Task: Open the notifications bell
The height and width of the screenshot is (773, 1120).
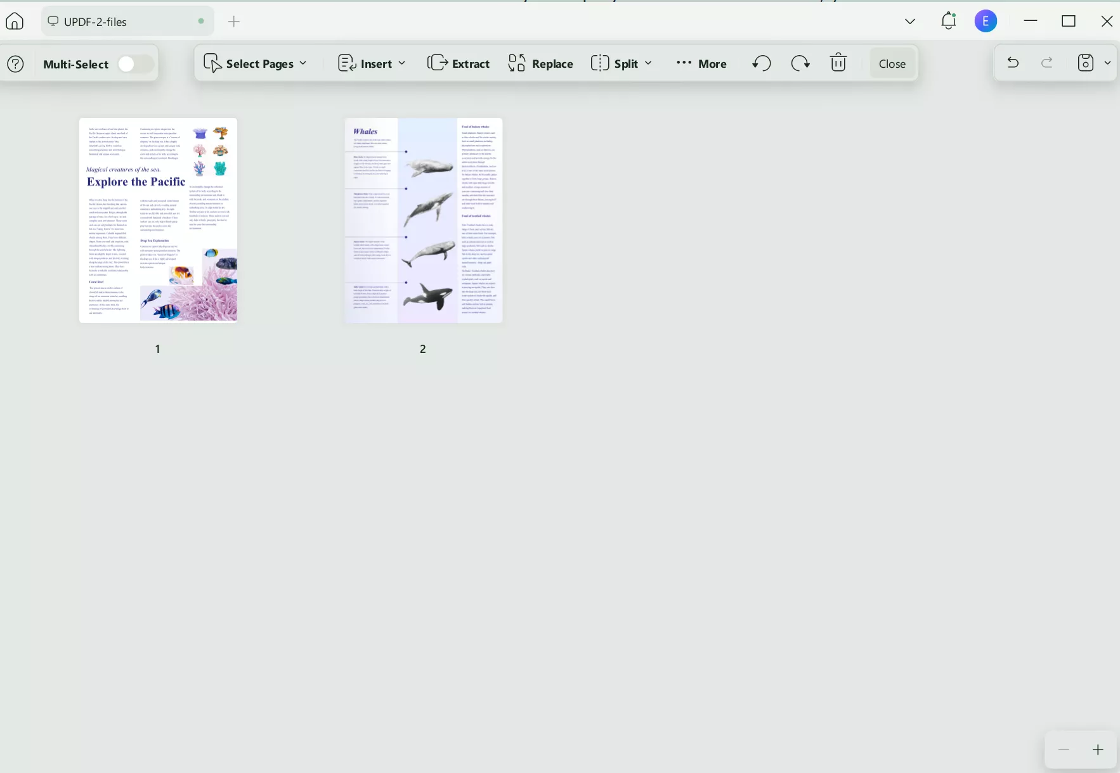Action: (949, 21)
